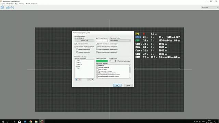
Task: Select CPUs in the render order list
Action: pyautogui.click(x=79, y=63)
